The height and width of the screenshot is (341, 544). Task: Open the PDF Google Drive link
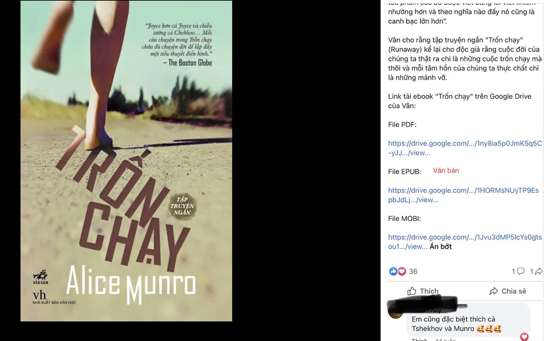pos(465,148)
